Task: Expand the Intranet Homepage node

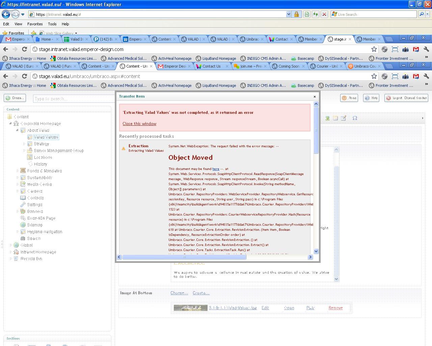Action: (x=10, y=252)
